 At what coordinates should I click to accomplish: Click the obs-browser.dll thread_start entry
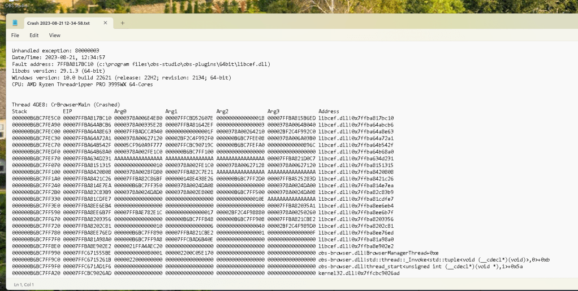click(x=421, y=266)
